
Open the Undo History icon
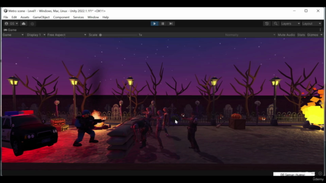point(267,24)
